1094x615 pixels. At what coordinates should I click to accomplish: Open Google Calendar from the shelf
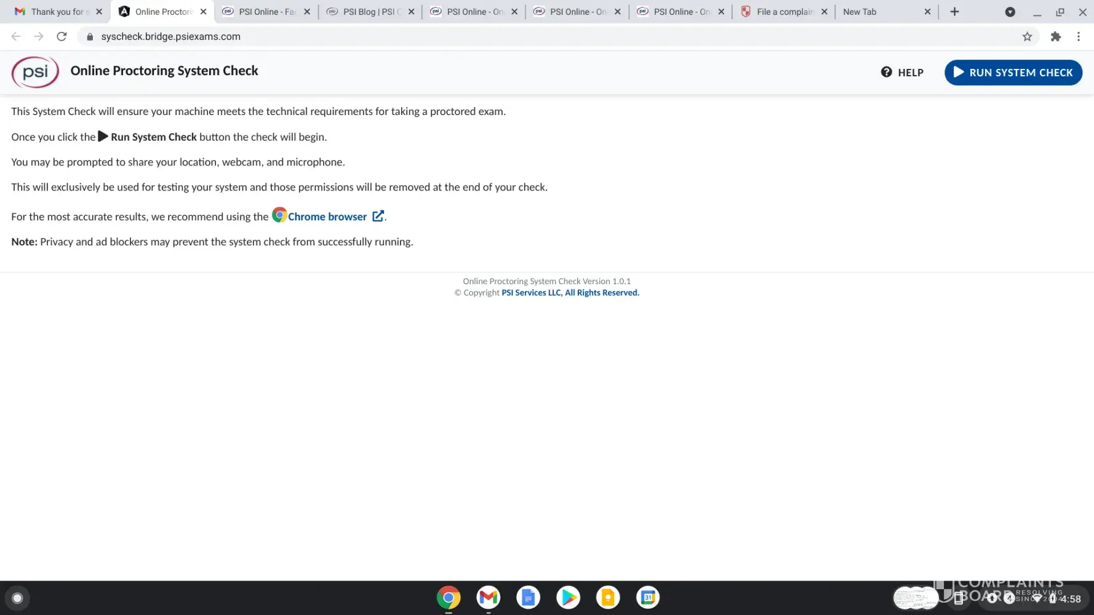tap(648, 598)
